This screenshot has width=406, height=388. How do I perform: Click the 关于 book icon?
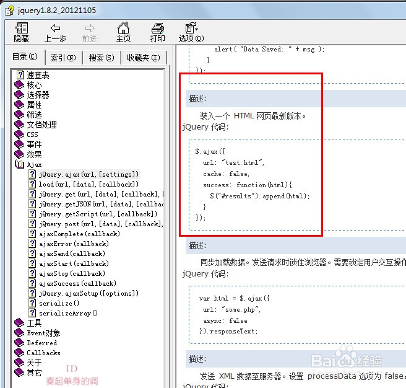[x=19, y=363]
